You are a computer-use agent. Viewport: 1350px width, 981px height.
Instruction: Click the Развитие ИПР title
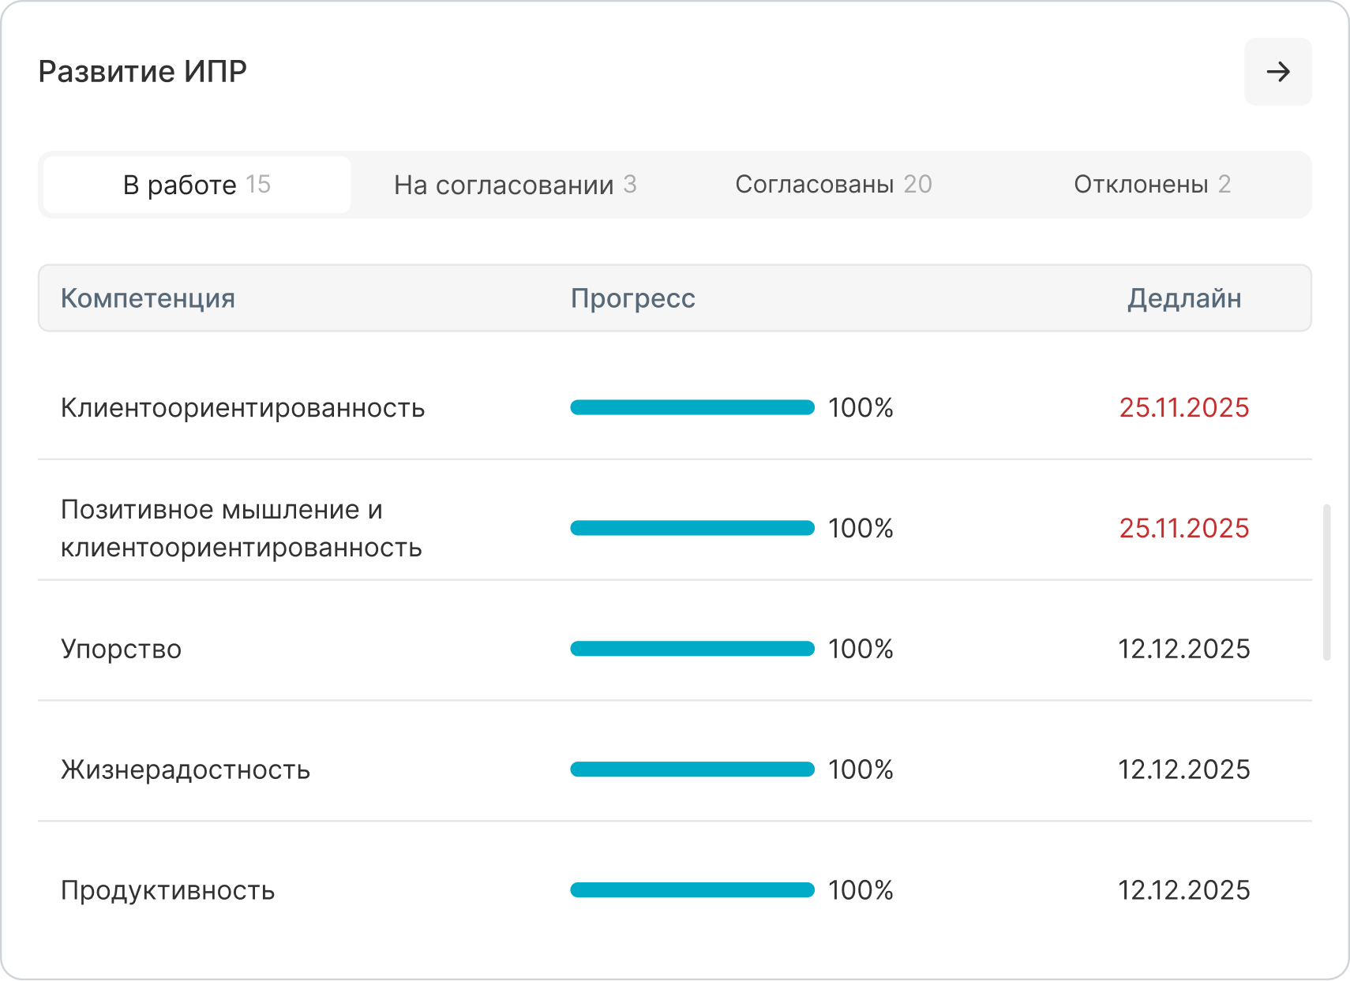pyautogui.click(x=143, y=72)
